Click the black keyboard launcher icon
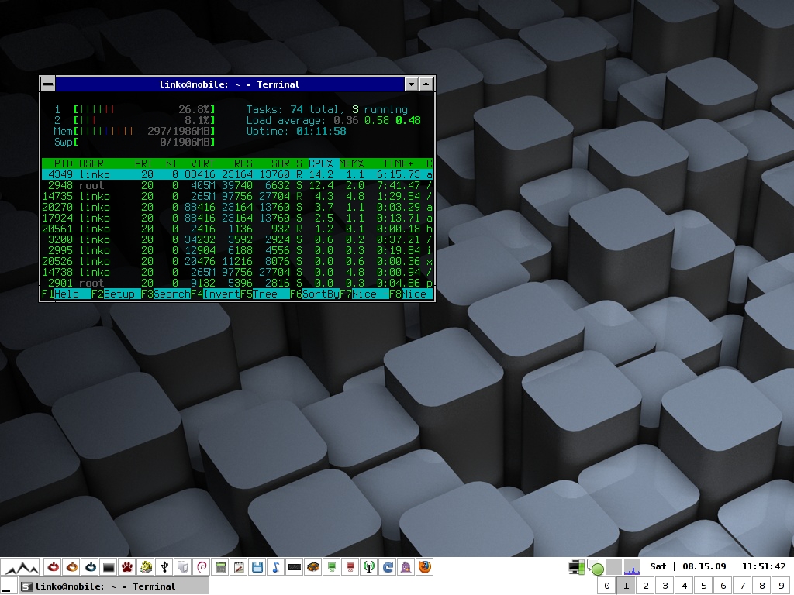The width and height of the screenshot is (794, 595). 294,567
